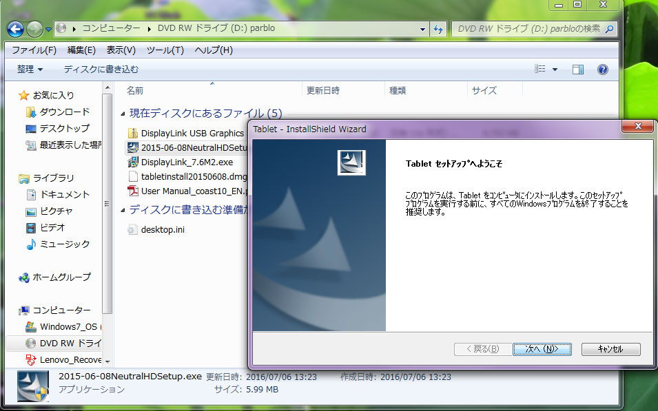Collapse ディスクに書き込む準備 group

[123, 210]
